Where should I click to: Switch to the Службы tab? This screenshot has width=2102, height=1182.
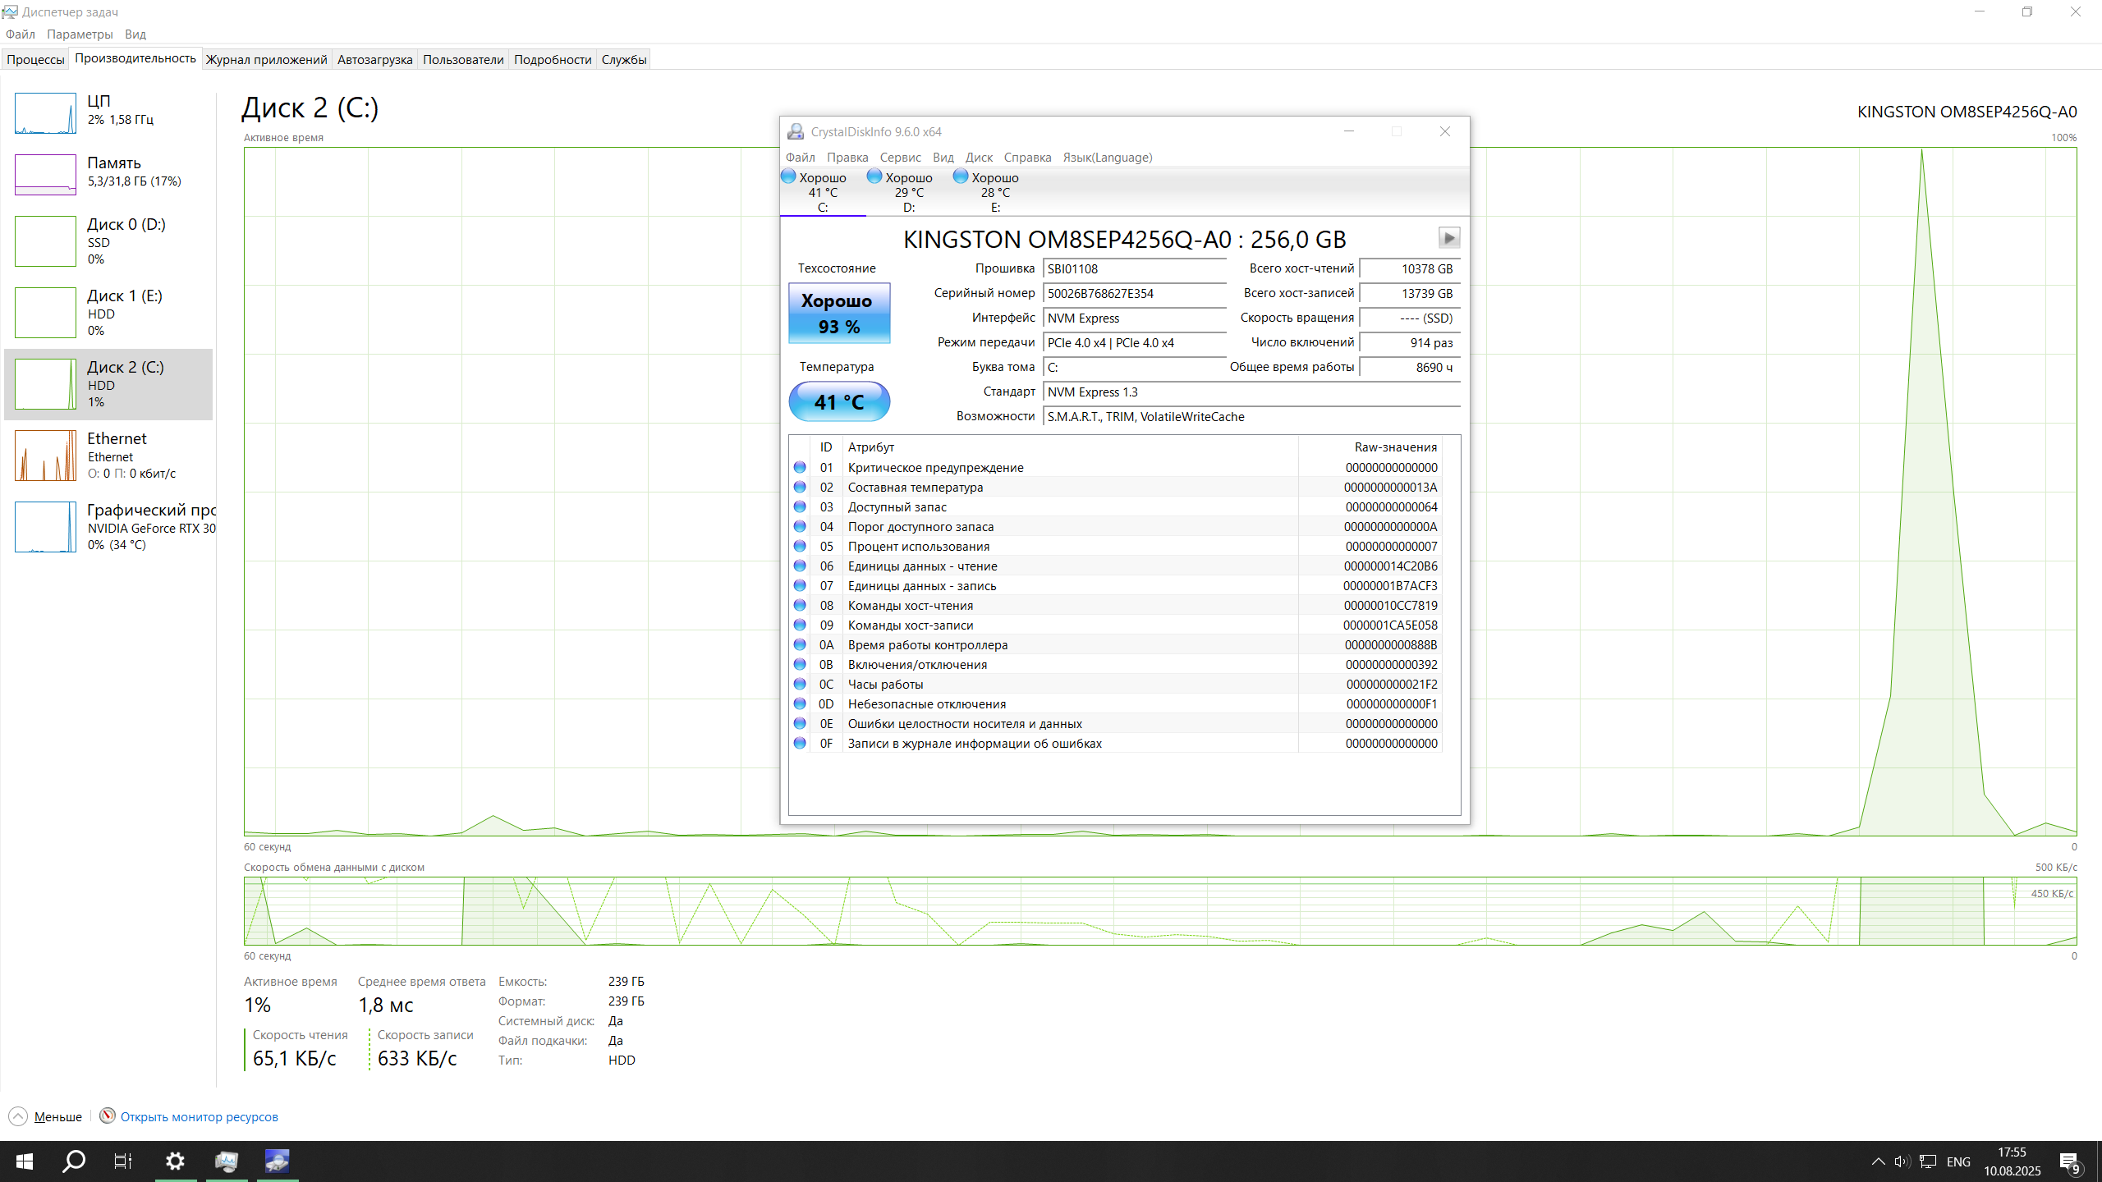pyautogui.click(x=624, y=59)
